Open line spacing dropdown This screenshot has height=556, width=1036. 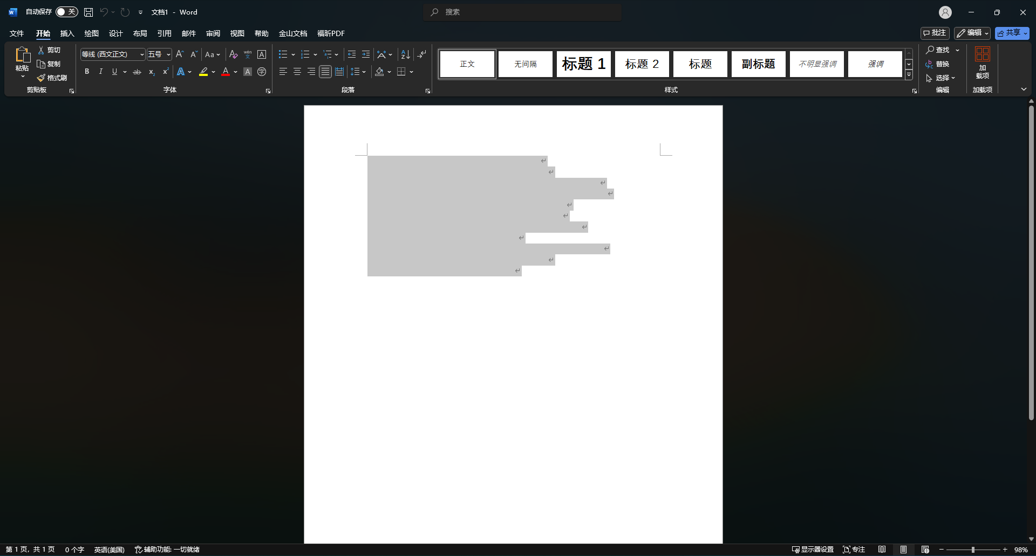(358, 72)
